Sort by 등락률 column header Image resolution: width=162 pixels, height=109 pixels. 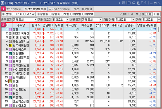click(x=59, y=25)
